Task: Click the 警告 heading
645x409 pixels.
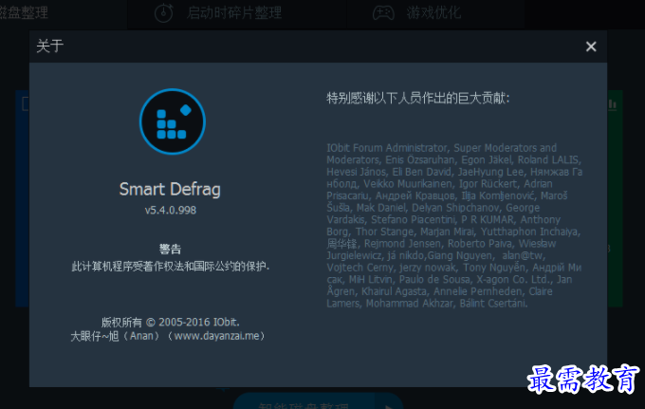Action: [170, 249]
